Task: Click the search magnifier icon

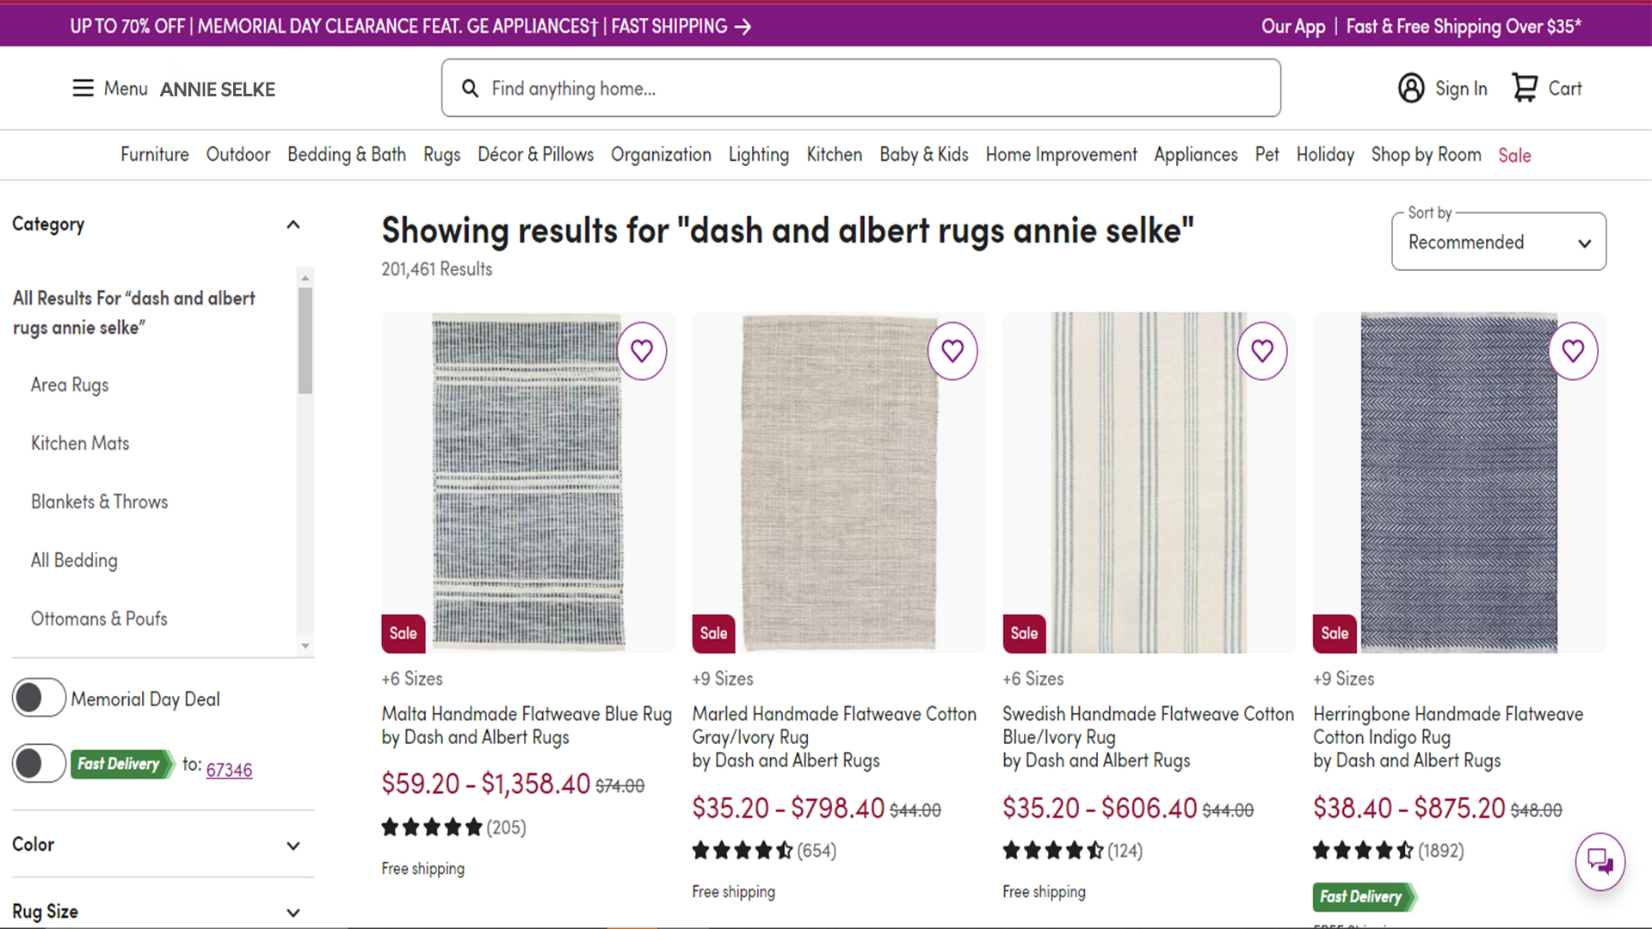Action: 470,89
